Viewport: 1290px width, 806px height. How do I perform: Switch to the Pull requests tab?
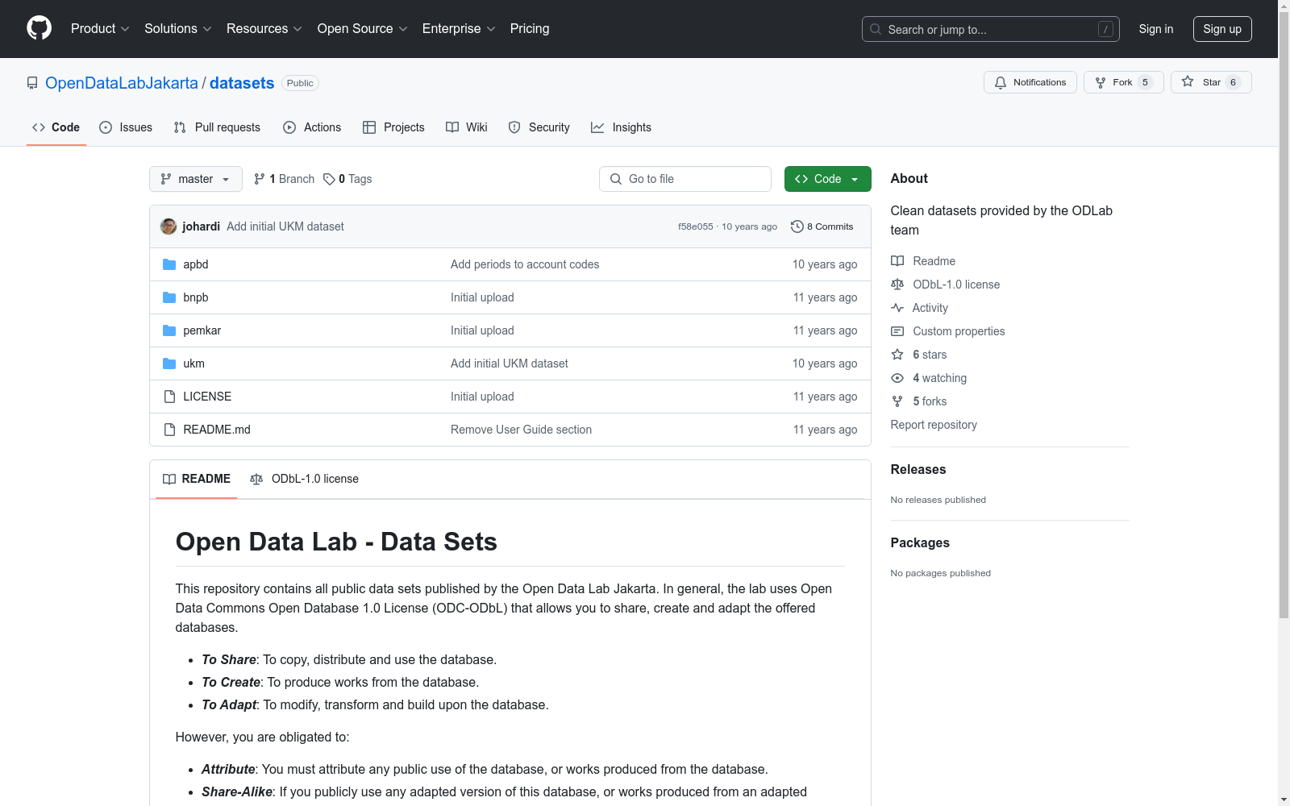tap(217, 127)
